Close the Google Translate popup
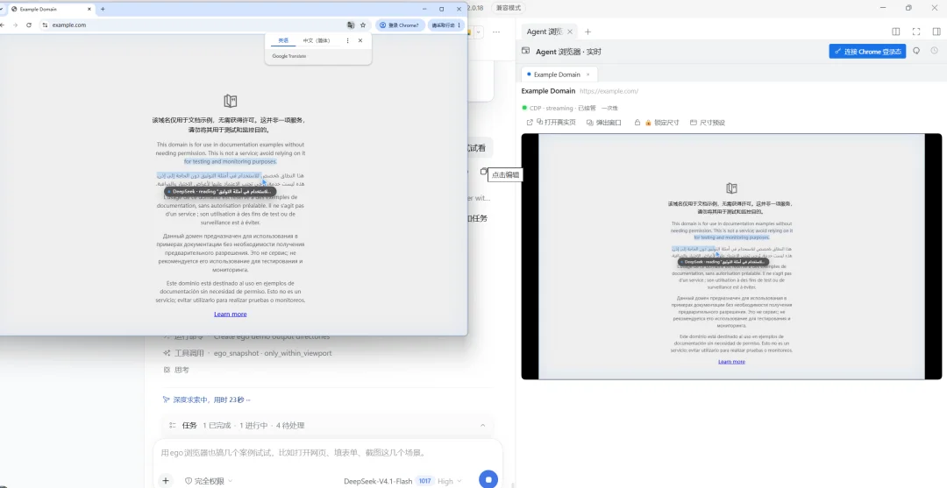The image size is (947, 488). tap(360, 40)
